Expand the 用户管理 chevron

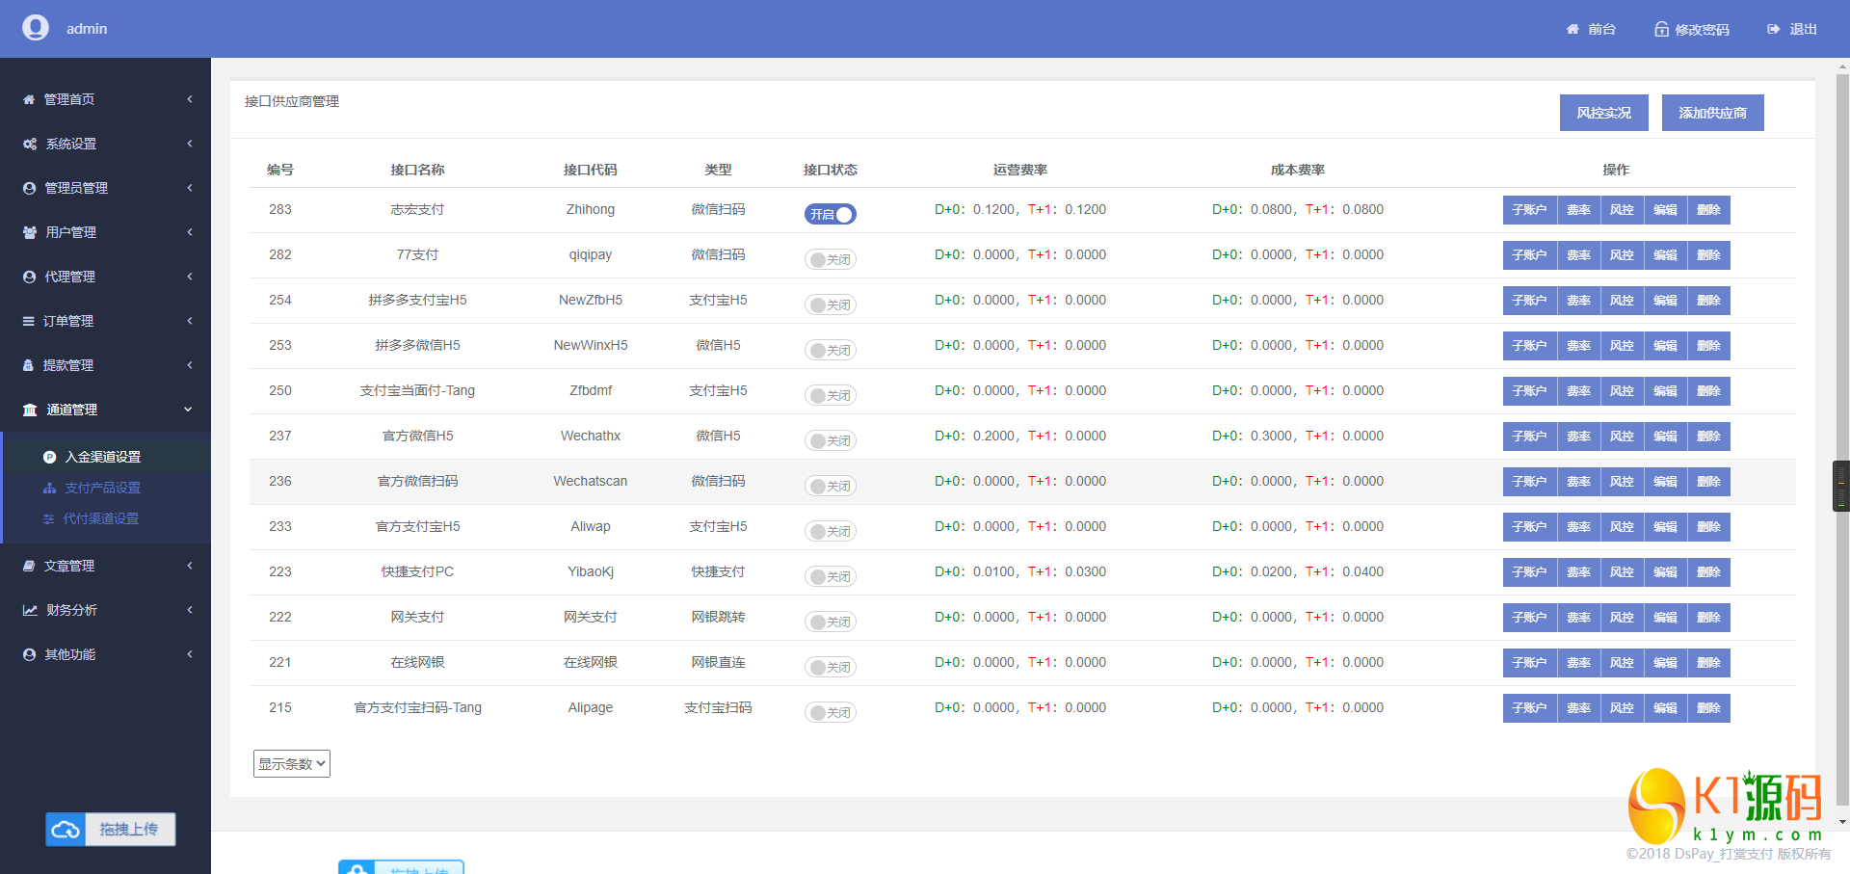tap(190, 232)
